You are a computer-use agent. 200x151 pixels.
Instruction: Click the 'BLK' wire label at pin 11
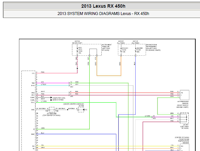[x=42, y=96]
